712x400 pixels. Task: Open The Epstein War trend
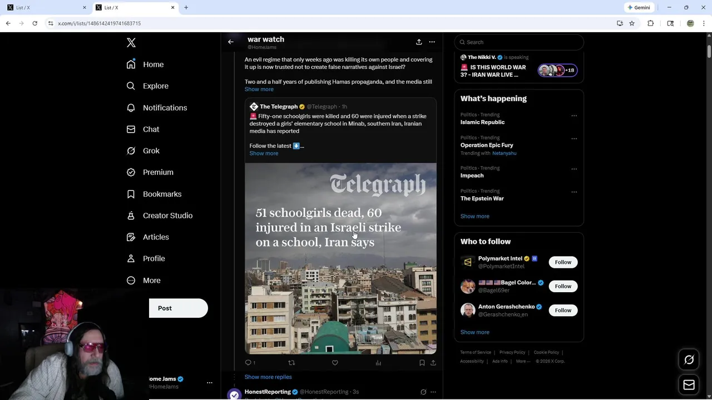(x=482, y=198)
